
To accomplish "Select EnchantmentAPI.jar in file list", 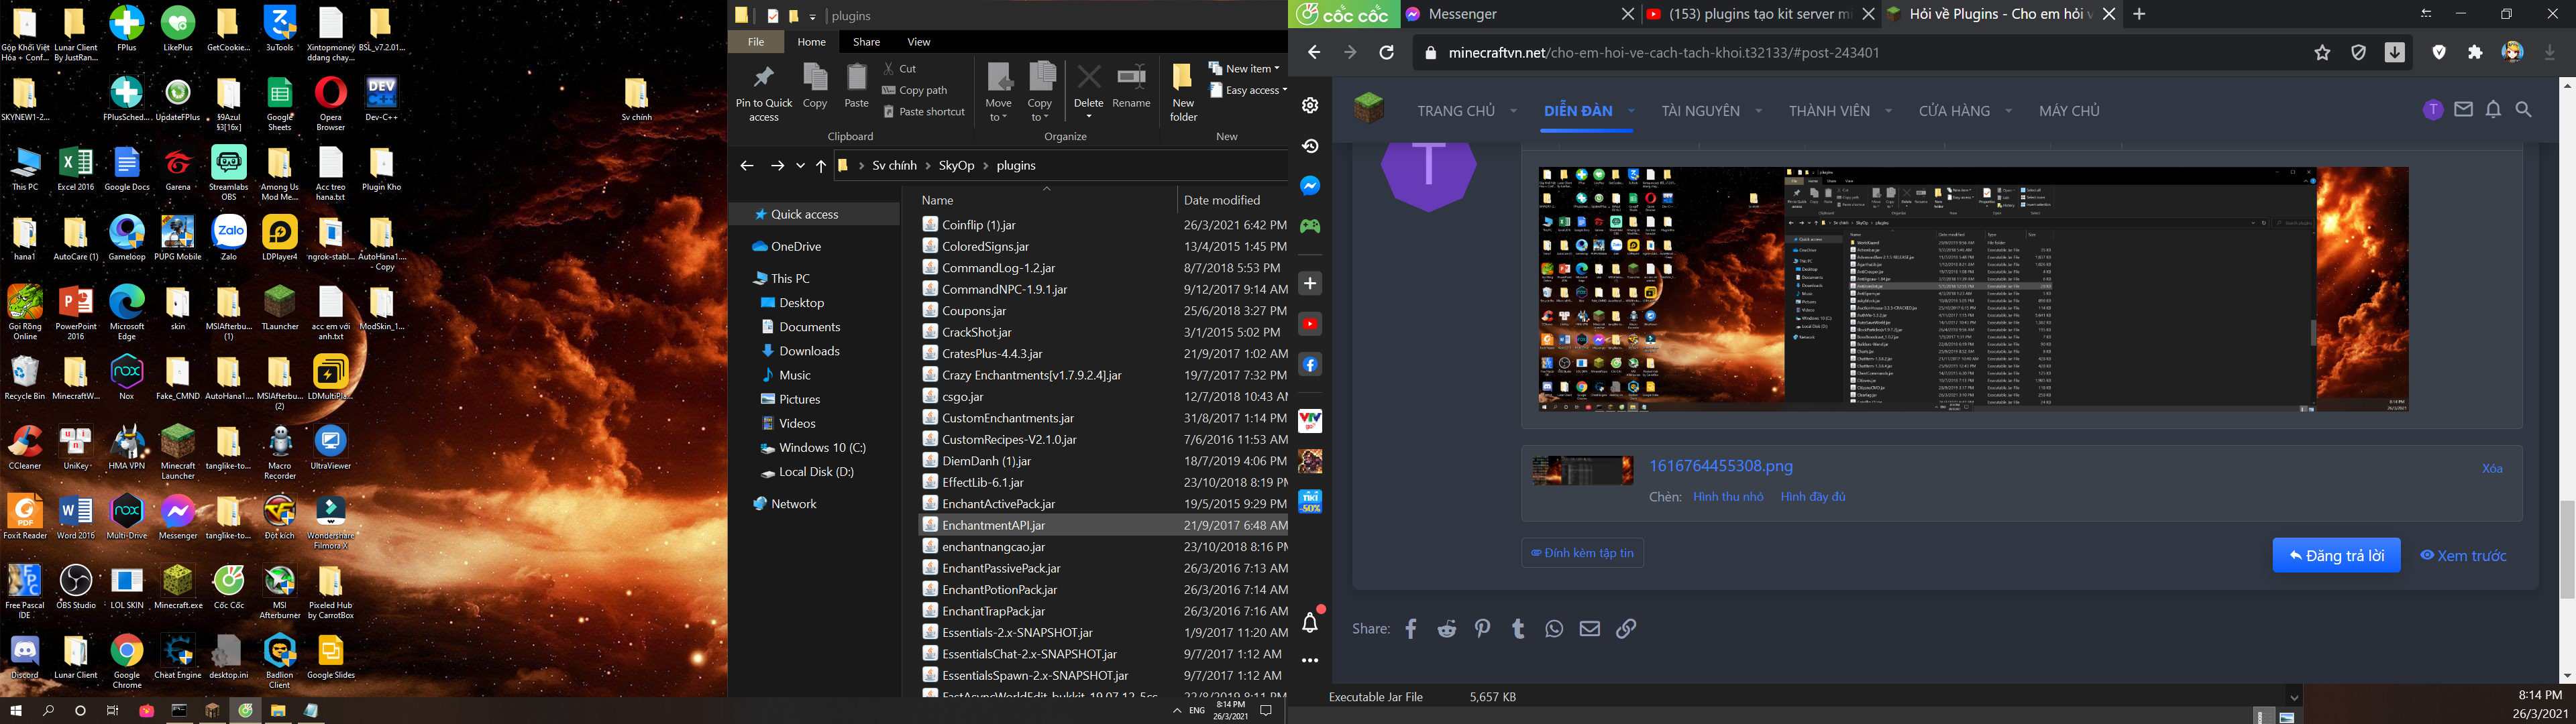I will tap(993, 525).
